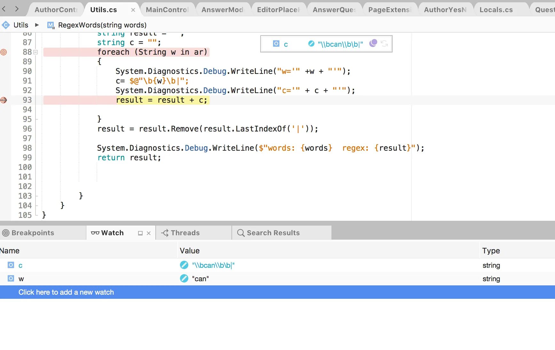Viewport: 555px width, 350px height.
Task: Navigate forward with the right arrow
Action: 17,9
